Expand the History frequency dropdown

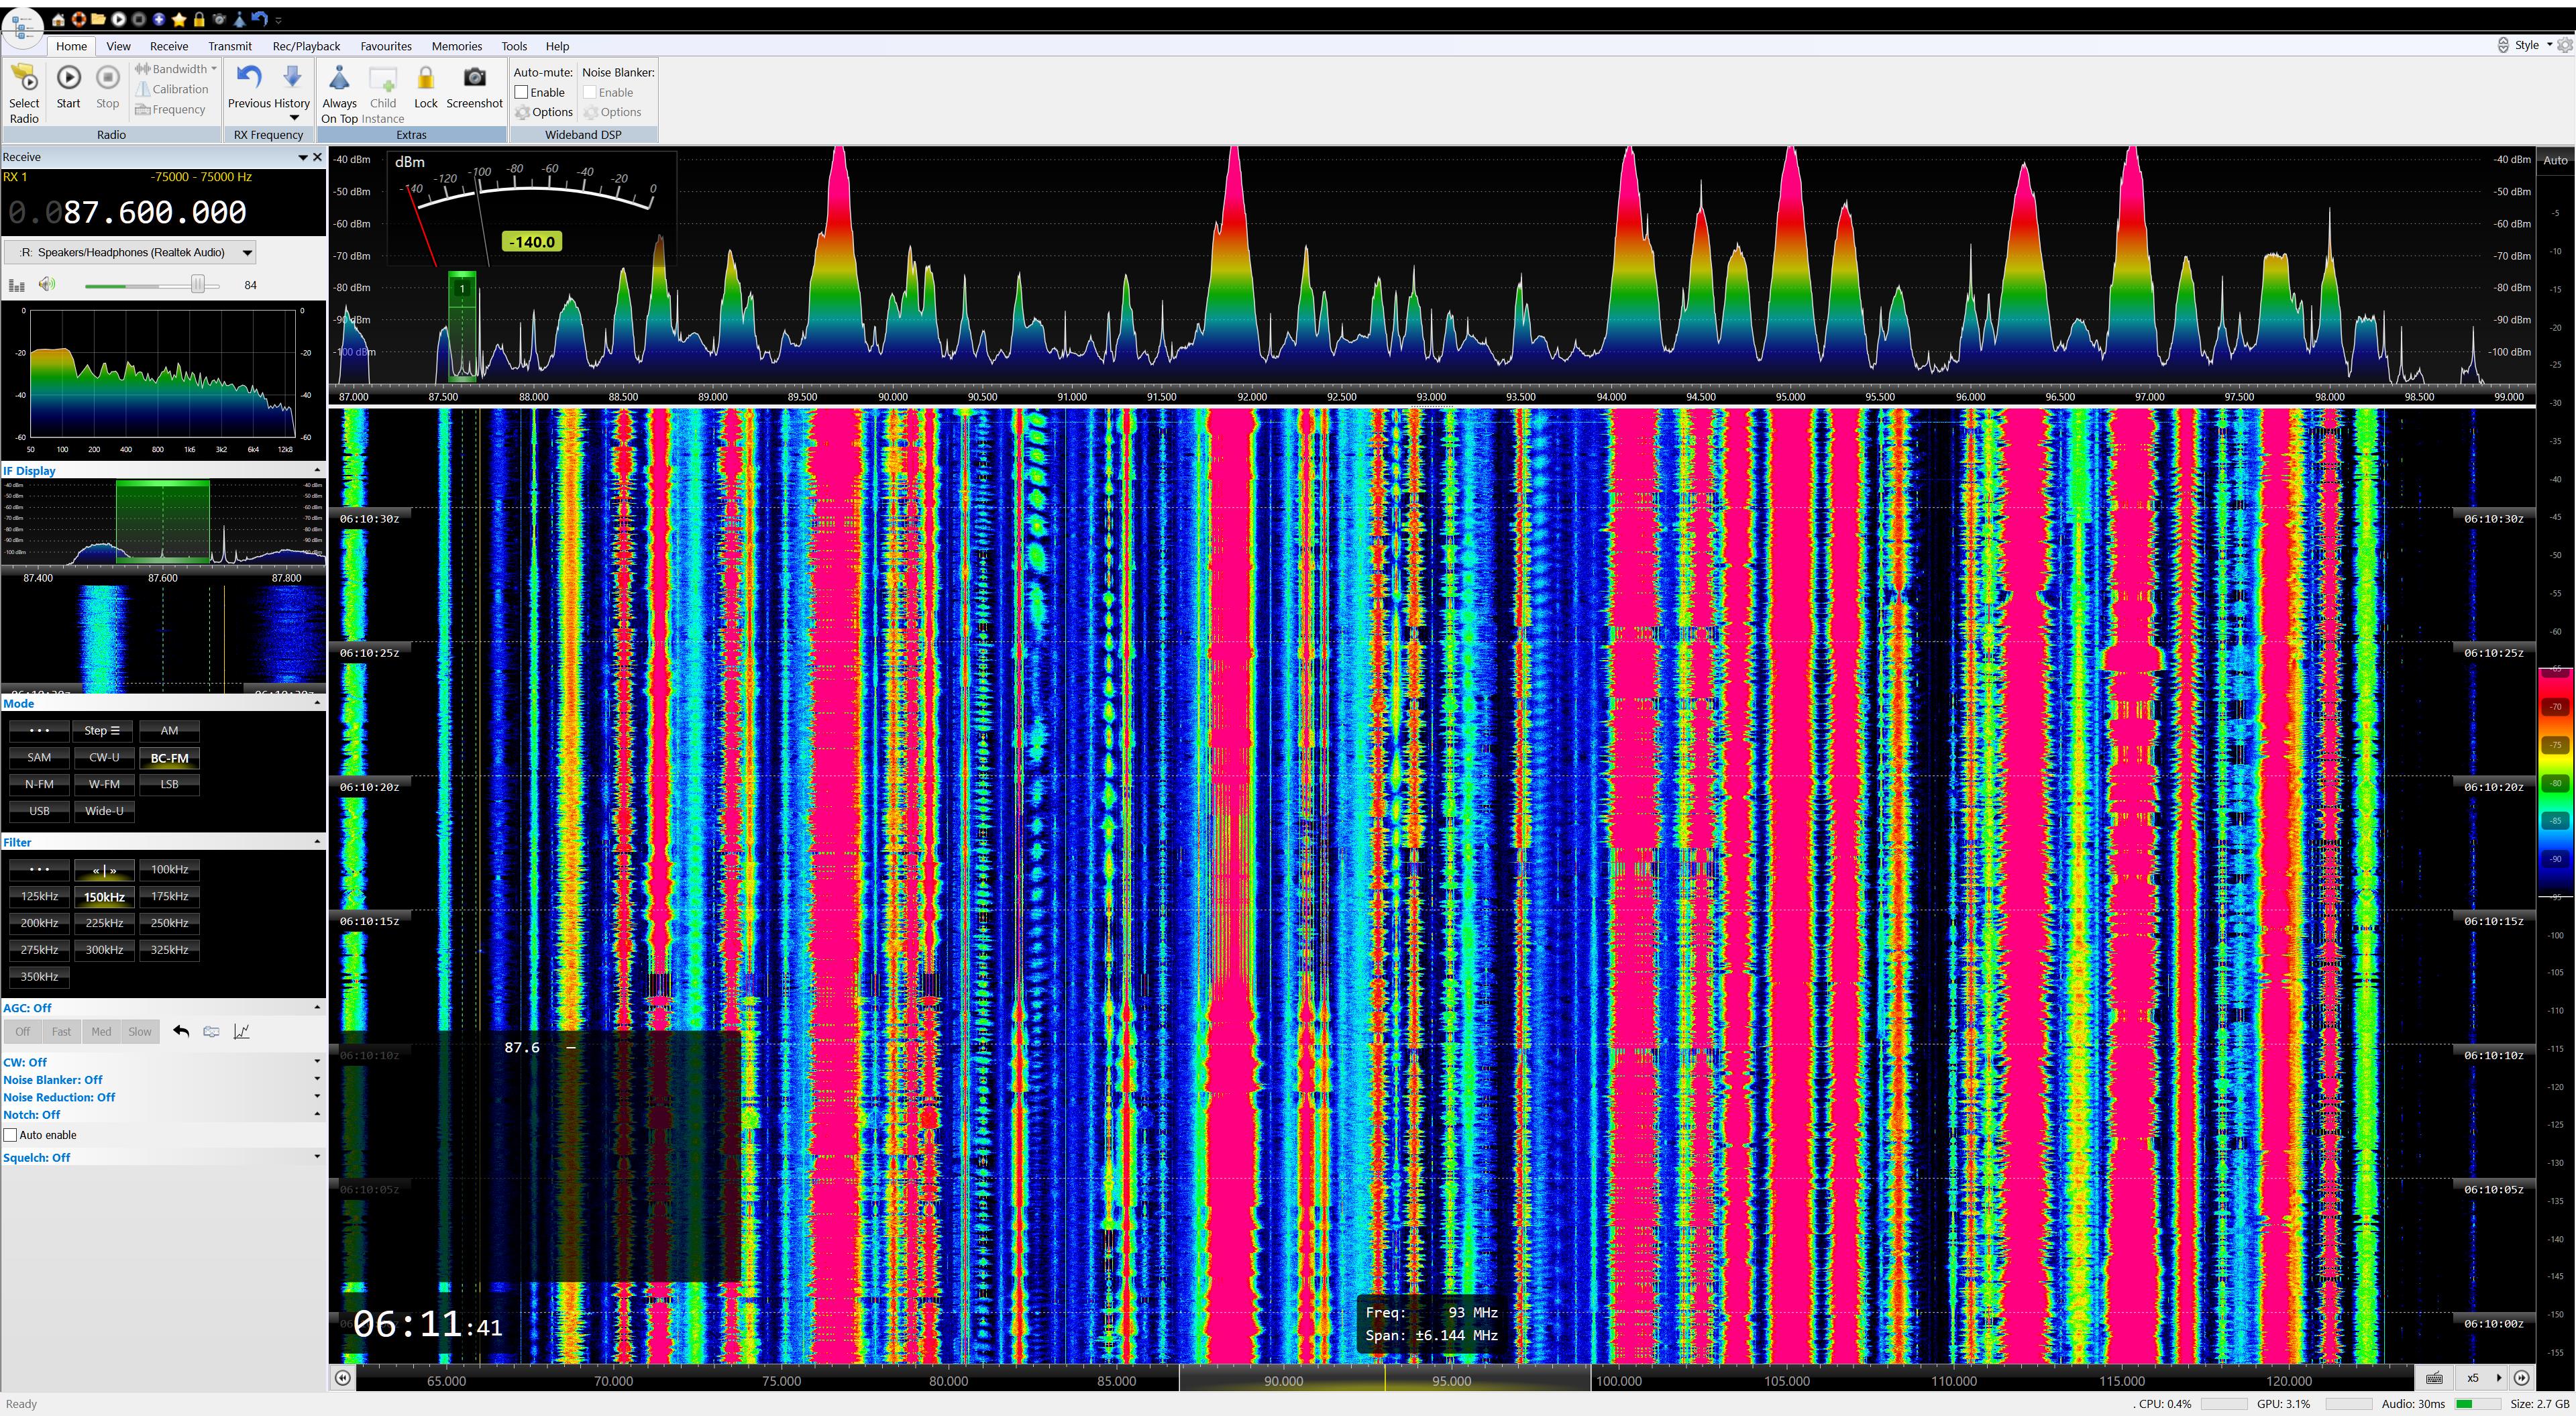[293, 118]
